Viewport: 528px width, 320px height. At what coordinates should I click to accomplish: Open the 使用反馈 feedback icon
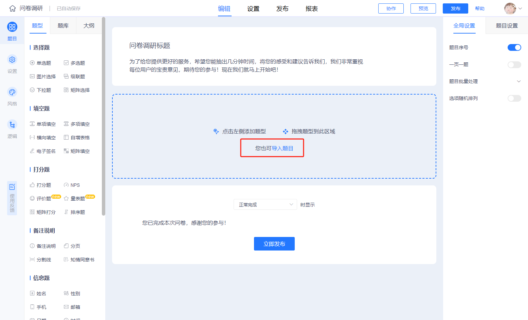click(12, 187)
